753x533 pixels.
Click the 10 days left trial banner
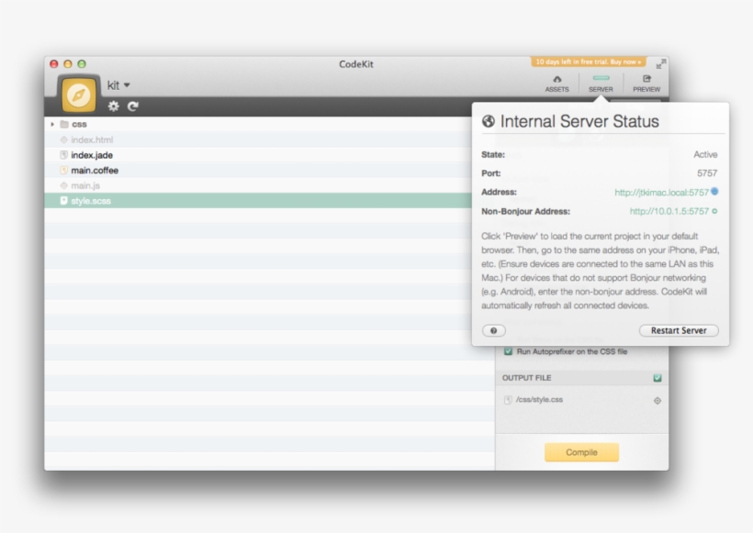tap(589, 61)
